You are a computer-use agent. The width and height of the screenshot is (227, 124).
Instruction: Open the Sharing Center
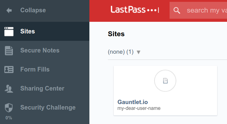(45, 88)
